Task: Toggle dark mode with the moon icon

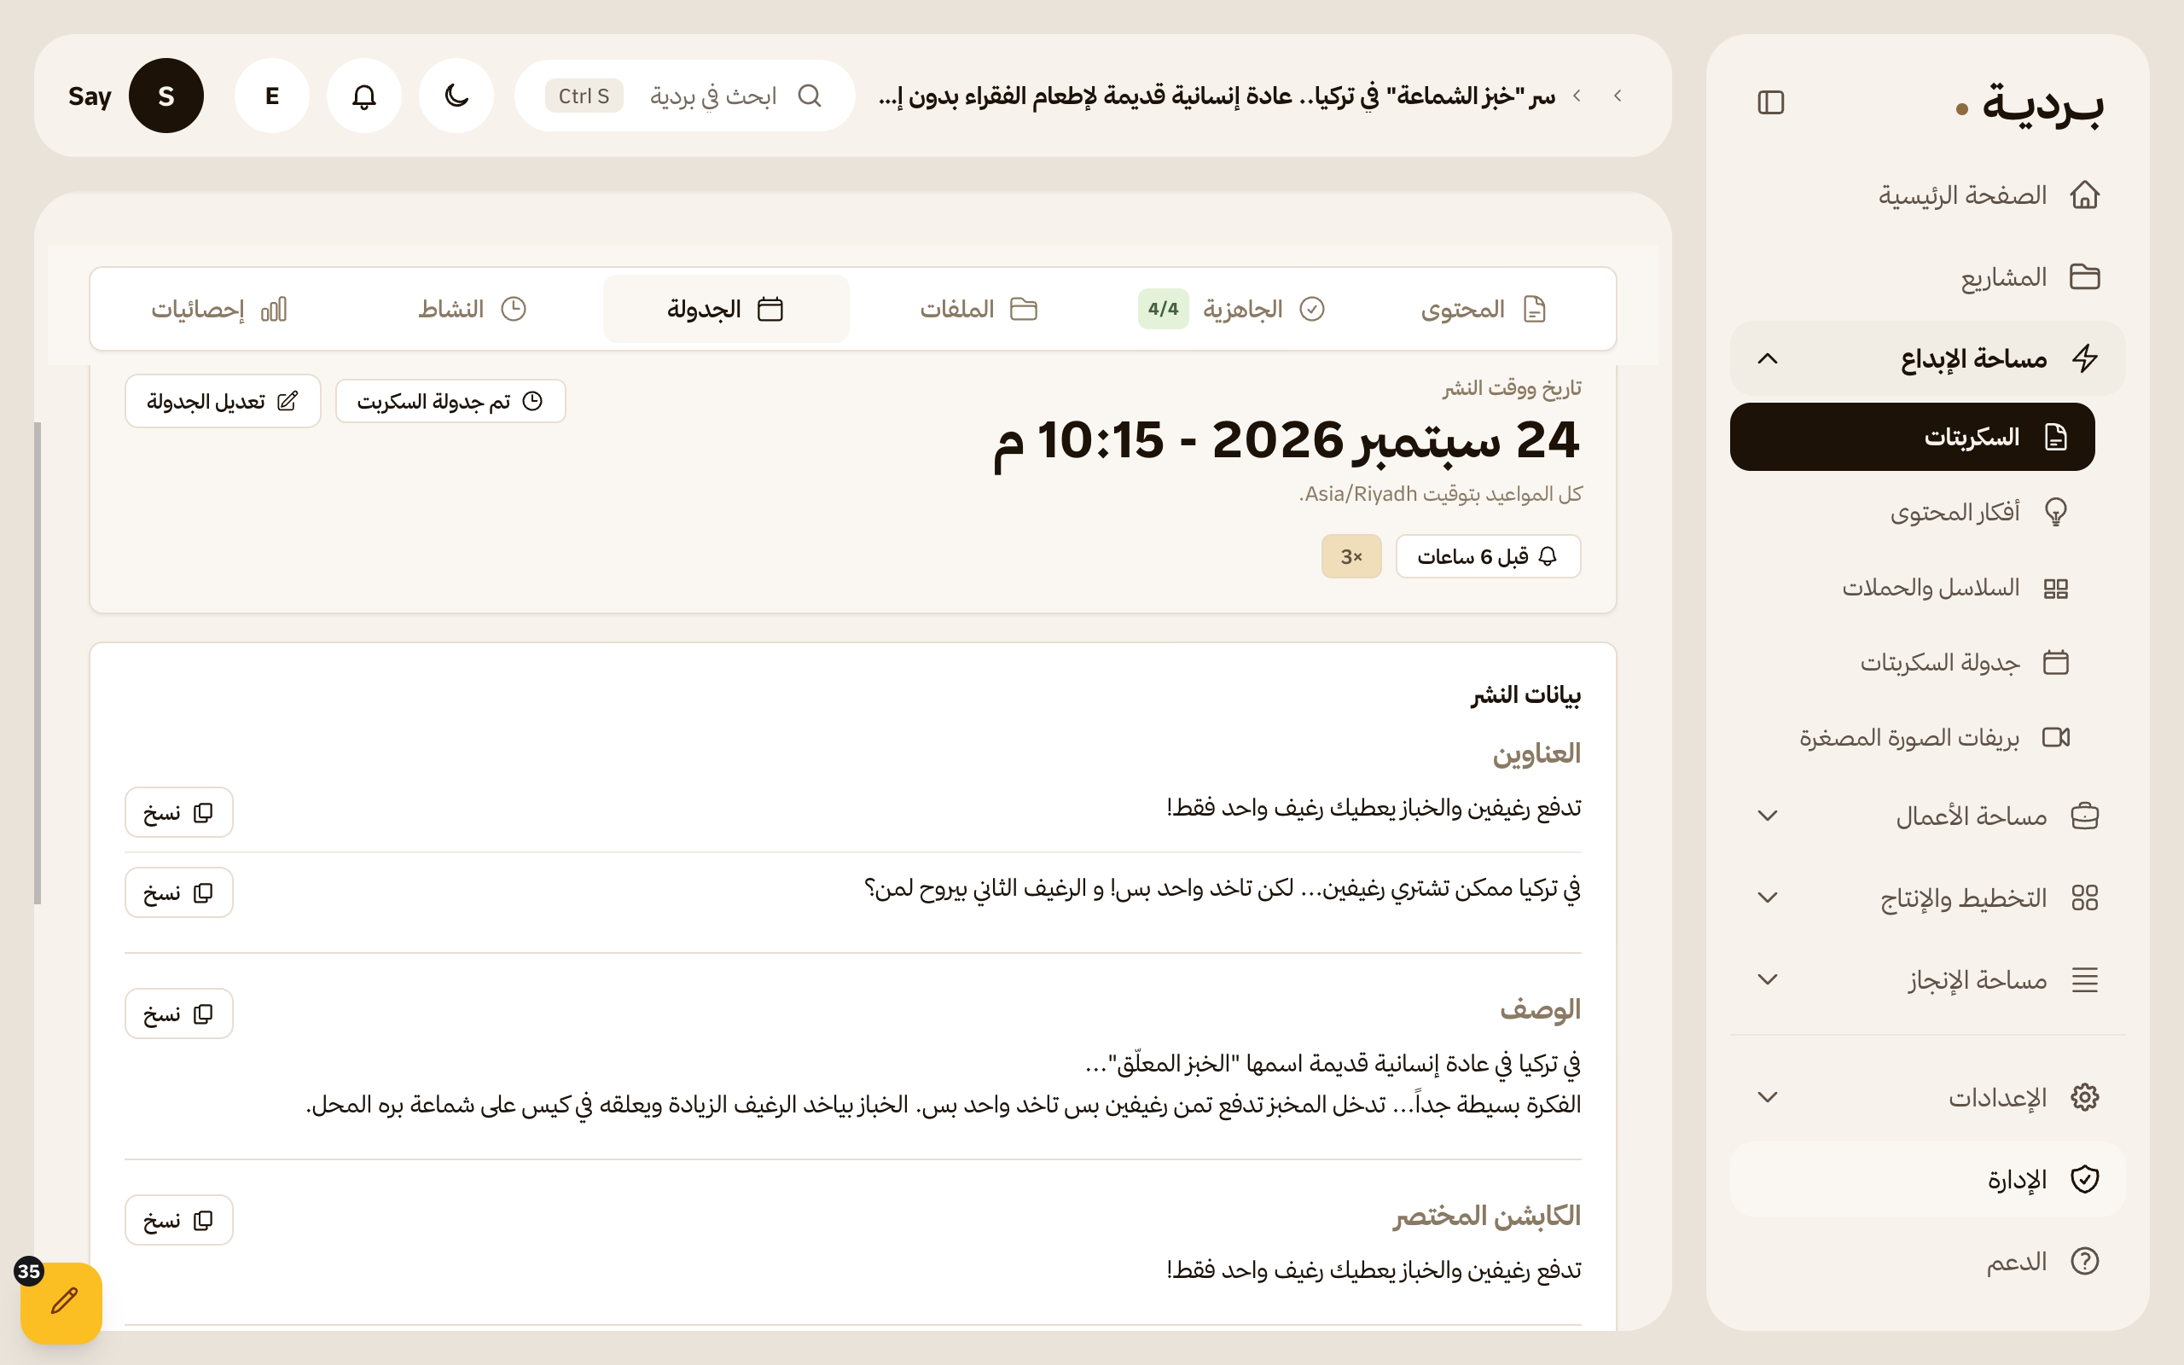Action: pyautogui.click(x=456, y=96)
